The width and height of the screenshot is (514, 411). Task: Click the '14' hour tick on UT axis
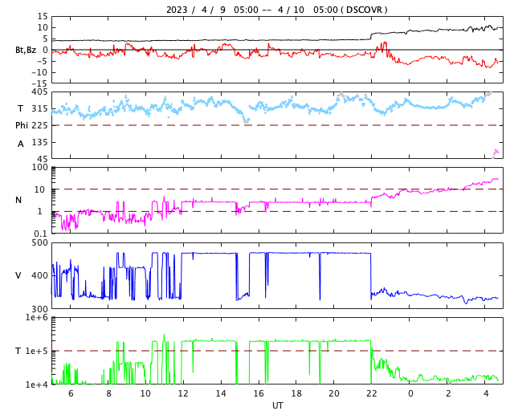[221, 393]
